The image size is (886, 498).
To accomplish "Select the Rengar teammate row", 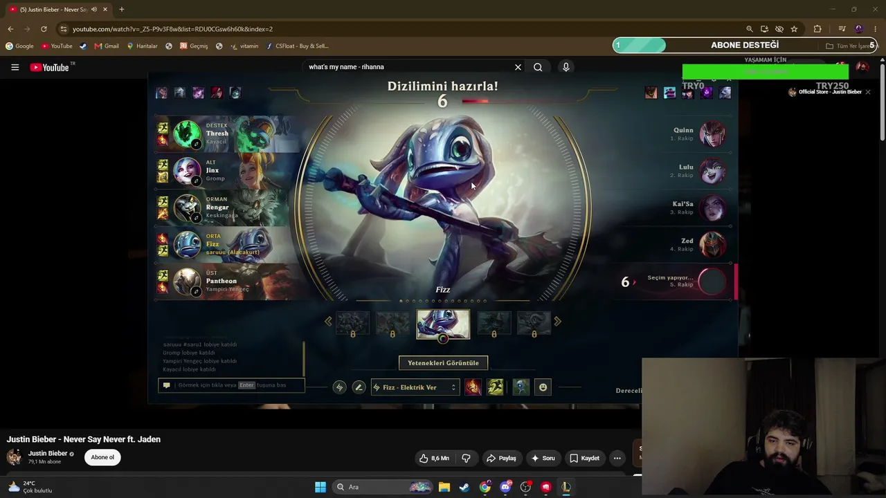I will click(227, 207).
